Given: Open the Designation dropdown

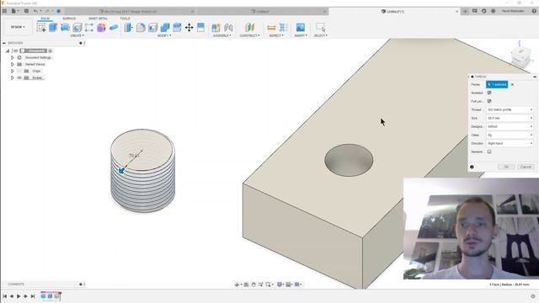Looking at the screenshot, I should [510, 126].
